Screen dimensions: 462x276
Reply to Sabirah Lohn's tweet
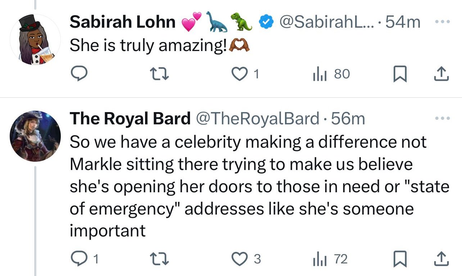78,74
